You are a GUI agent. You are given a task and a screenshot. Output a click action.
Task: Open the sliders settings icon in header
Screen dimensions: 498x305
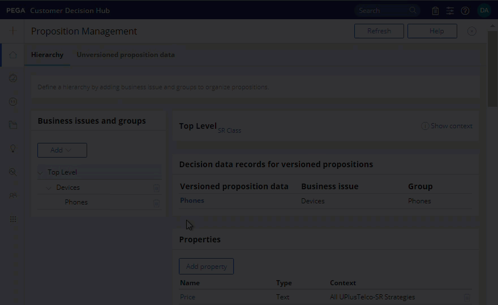click(450, 11)
